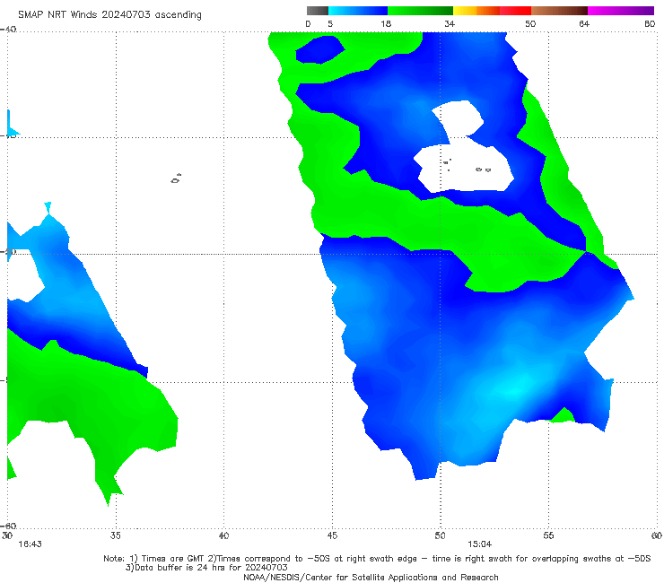Click the color bar label "50"
This screenshot has height=583, width=664.
click(x=530, y=23)
